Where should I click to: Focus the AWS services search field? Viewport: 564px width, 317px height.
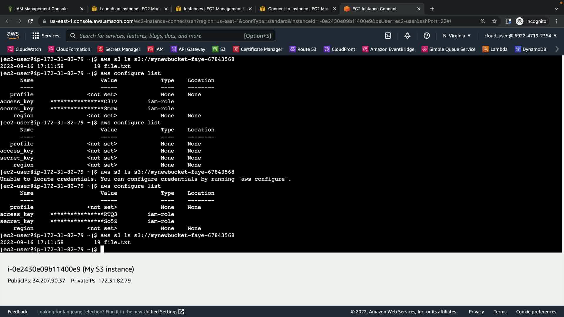point(162,36)
